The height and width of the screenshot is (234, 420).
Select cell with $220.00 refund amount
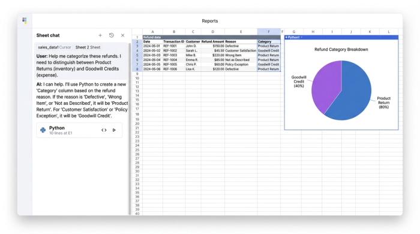(212, 55)
